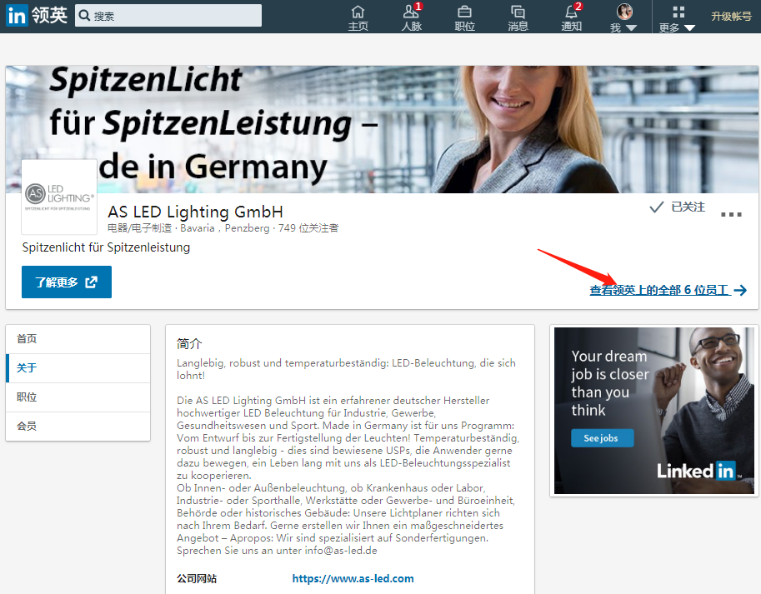
Task: Select the 职位 sidebar tab
Action: point(78,397)
